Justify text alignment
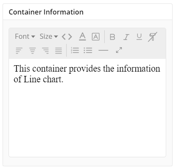Viewport: 176px width, 168px height. coord(59,50)
